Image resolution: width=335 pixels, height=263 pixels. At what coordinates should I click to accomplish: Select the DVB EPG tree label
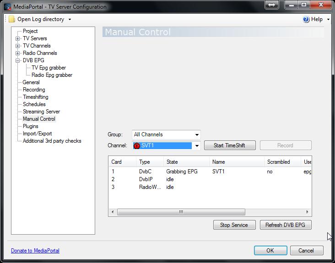[x=33, y=60]
